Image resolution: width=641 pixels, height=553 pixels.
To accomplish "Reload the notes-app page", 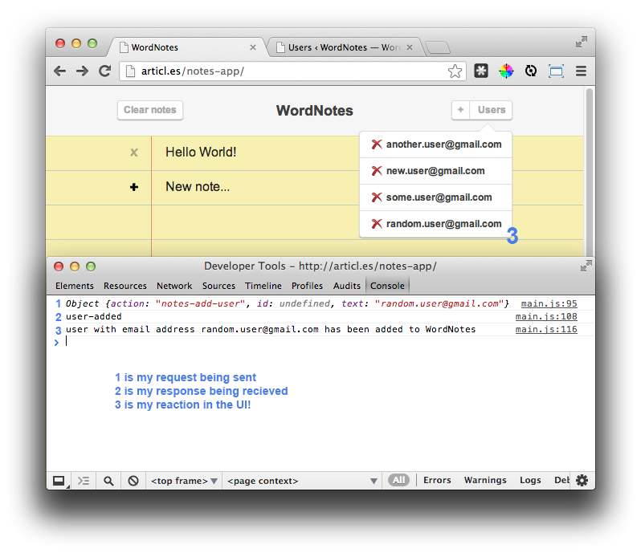I will pyautogui.click(x=105, y=71).
